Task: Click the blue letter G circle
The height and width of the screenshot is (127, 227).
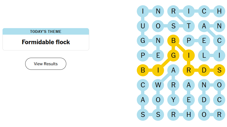Action: pos(143,41)
